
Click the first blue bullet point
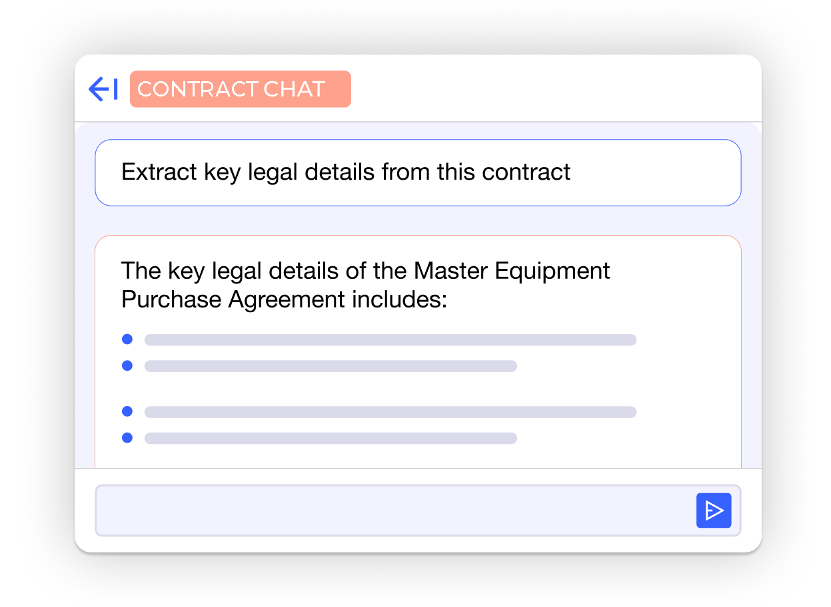[127, 339]
